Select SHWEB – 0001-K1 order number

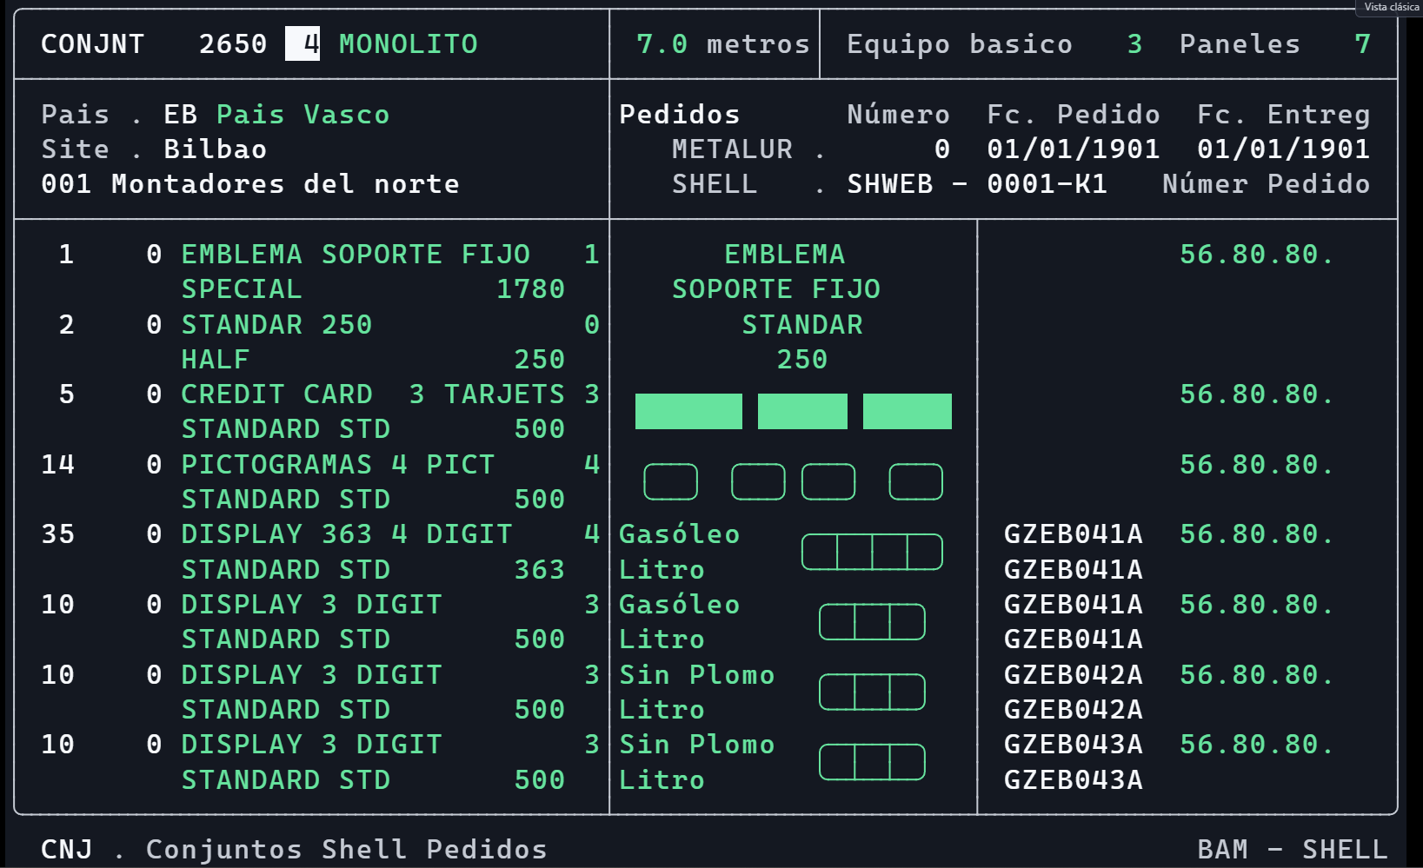click(977, 184)
